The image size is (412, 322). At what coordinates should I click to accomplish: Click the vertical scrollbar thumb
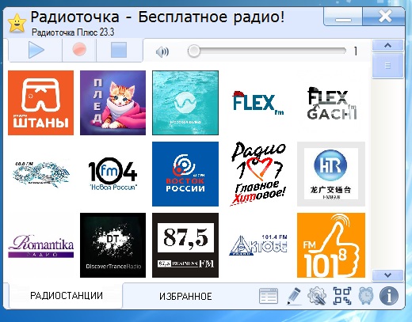[x=387, y=66]
